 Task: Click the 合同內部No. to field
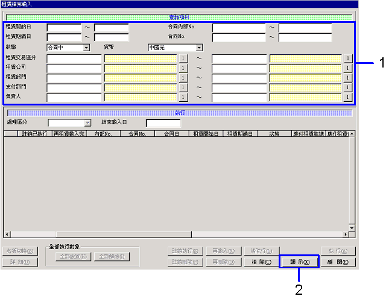[305, 28]
